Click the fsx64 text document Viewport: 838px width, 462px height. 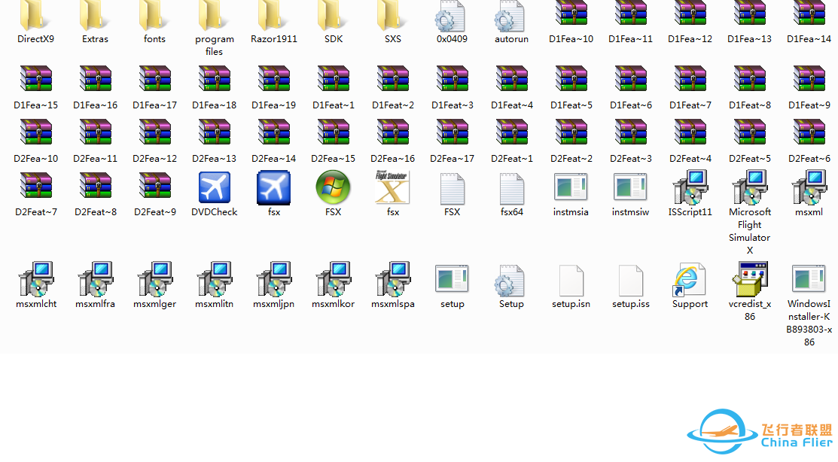click(x=511, y=188)
